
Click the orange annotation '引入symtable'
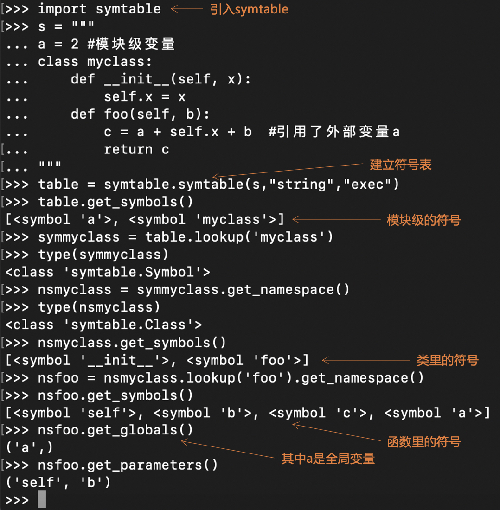[x=249, y=9]
